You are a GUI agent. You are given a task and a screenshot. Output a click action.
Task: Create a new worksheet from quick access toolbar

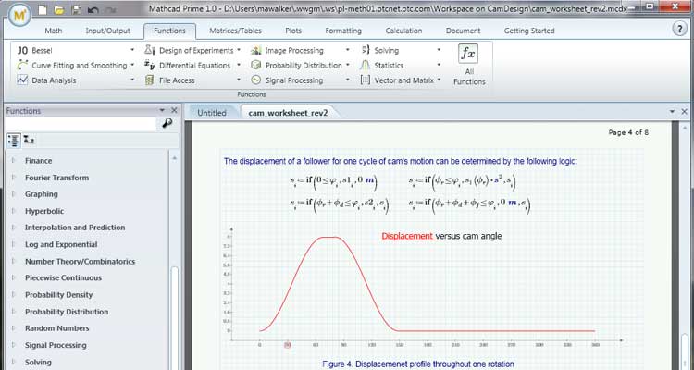[43, 10]
